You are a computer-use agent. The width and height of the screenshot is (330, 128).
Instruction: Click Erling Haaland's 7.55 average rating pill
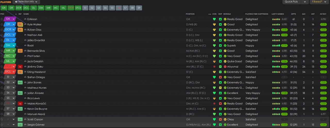[x=323, y=72]
